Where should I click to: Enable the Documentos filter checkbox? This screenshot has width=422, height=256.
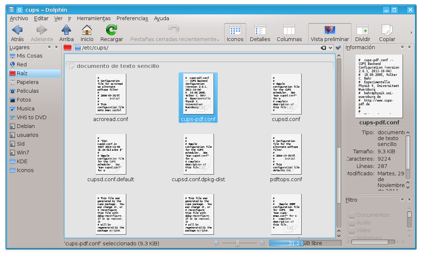point(351,215)
